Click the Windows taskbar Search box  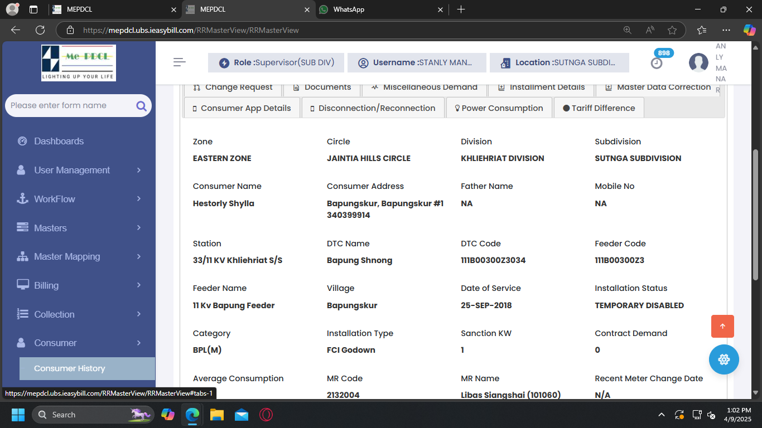coord(93,415)
